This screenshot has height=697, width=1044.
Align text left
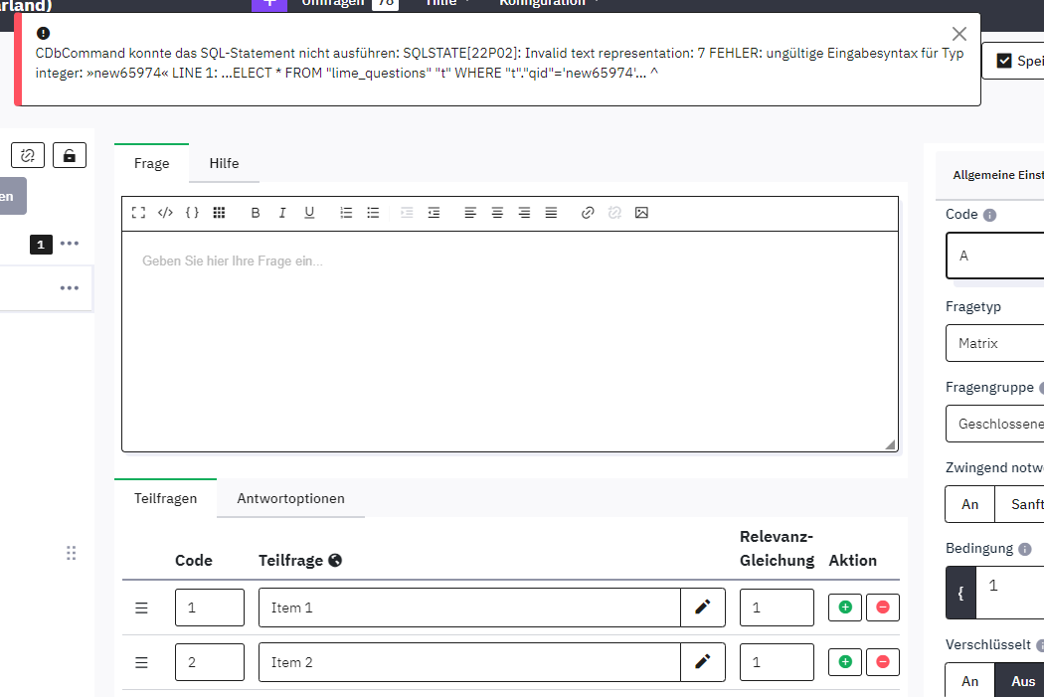point(470,213)
